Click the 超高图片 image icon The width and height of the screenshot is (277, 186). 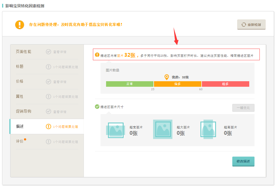coord(208,129)
